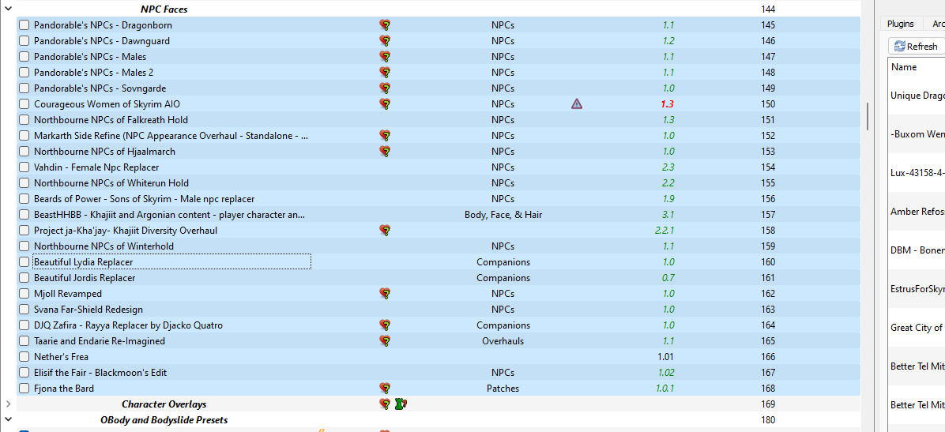Click conflict icon on Project ja-Kha'jay row
Screen dimensions: 945x432
click(385, 230)
